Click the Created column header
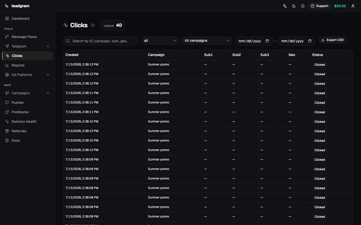 click(72, 55)
